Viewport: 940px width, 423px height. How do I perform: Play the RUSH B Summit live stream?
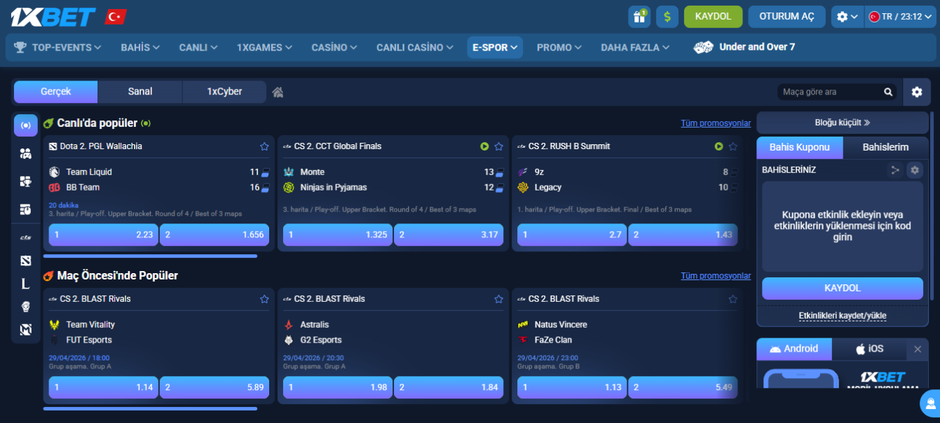(718, 146)
